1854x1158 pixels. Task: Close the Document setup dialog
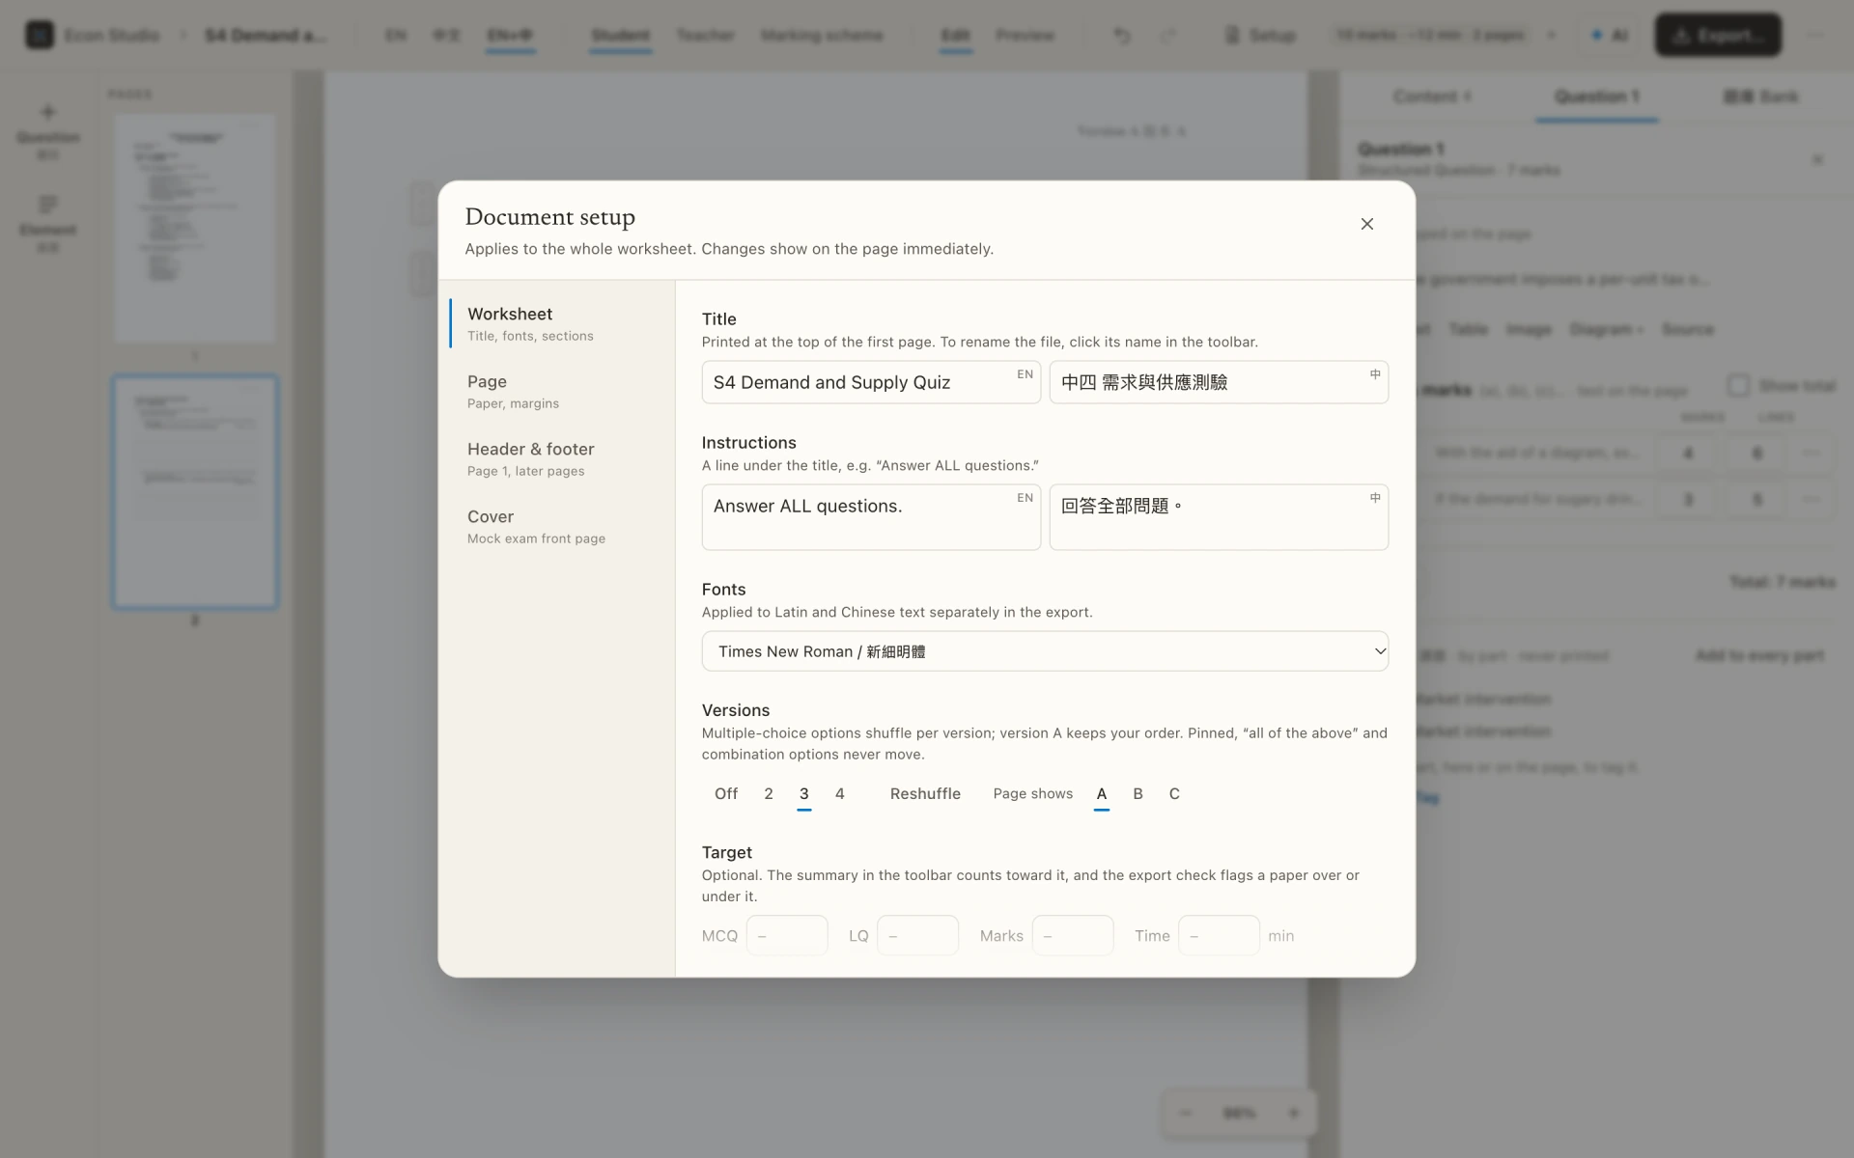(1366, 224)
